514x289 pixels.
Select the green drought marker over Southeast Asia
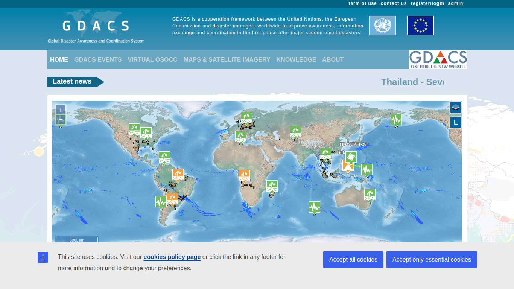pos(325,154)
